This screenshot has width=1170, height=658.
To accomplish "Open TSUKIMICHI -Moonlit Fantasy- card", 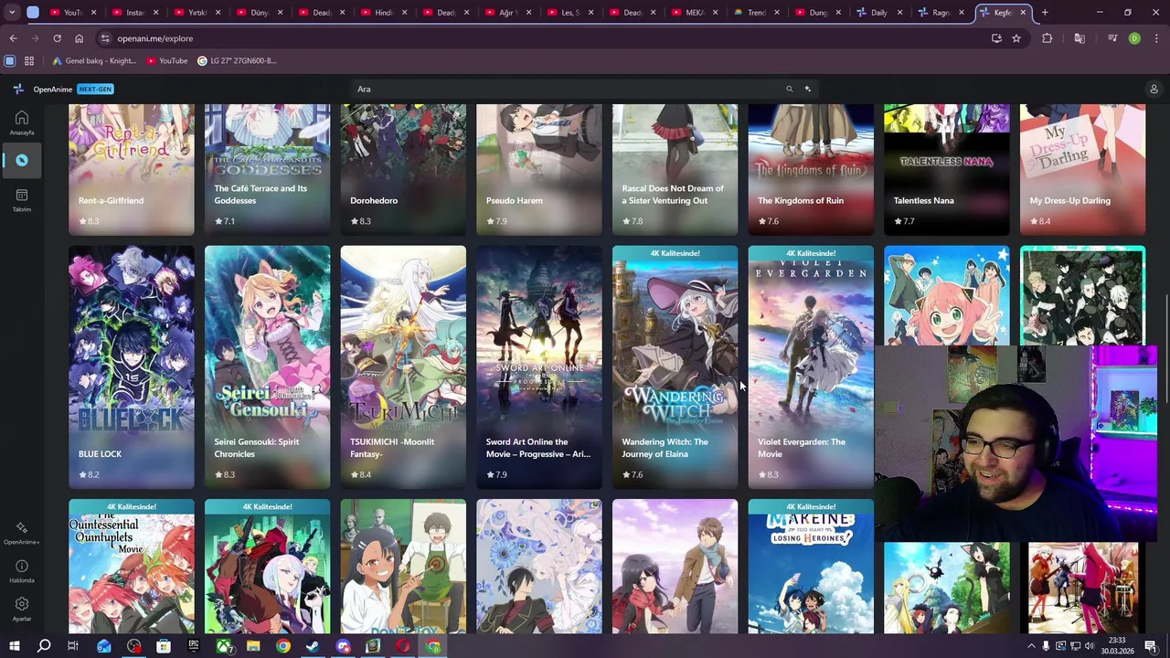I will coord(403,366).
